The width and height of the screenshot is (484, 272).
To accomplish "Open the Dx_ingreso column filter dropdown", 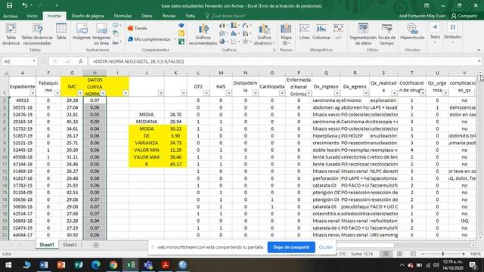I will 337,93.
